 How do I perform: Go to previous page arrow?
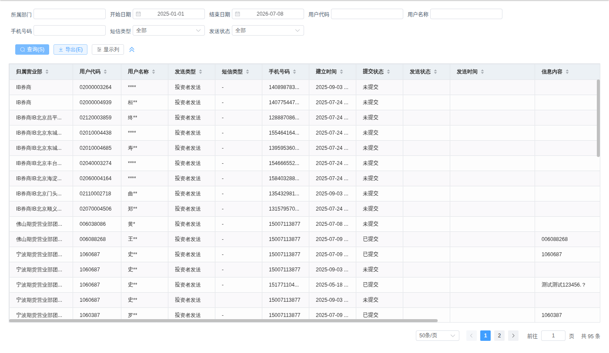point(472,336)
